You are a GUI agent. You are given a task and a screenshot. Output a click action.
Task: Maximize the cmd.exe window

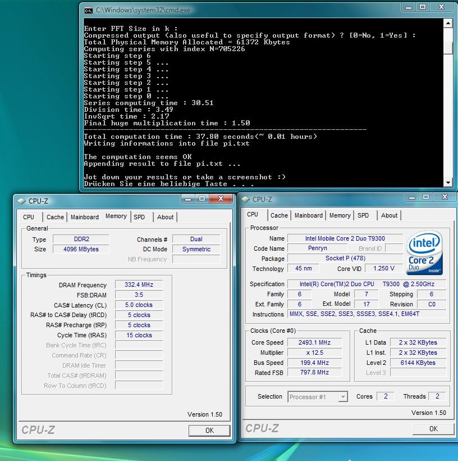pos(423,7)
